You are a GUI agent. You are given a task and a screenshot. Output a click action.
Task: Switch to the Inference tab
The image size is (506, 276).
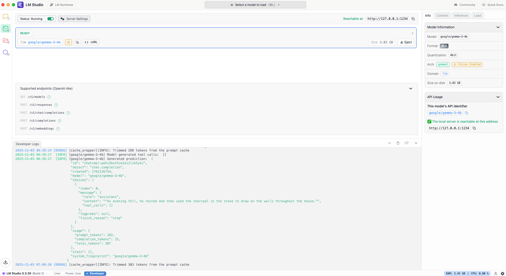click(461, 16)
